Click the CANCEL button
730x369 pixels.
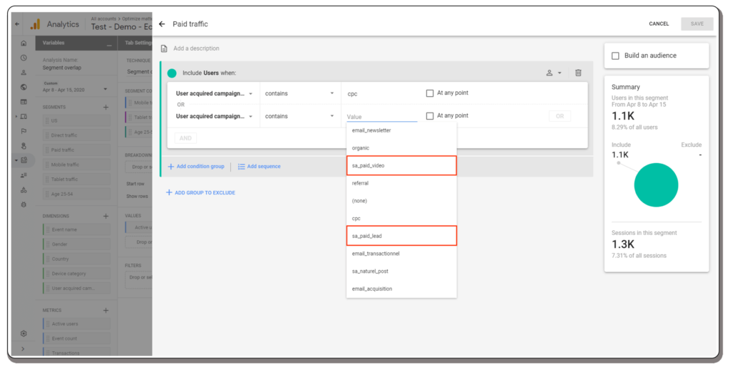click(x=659, y=24)
